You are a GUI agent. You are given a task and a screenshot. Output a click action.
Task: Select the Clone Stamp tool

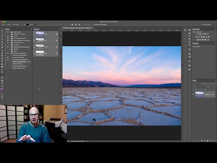click(x=2, y=53)
